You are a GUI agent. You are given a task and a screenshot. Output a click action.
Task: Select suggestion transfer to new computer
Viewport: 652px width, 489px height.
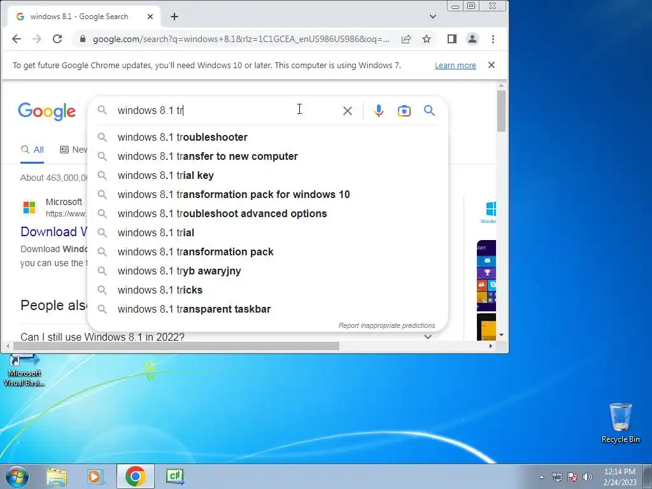point(268,157)
